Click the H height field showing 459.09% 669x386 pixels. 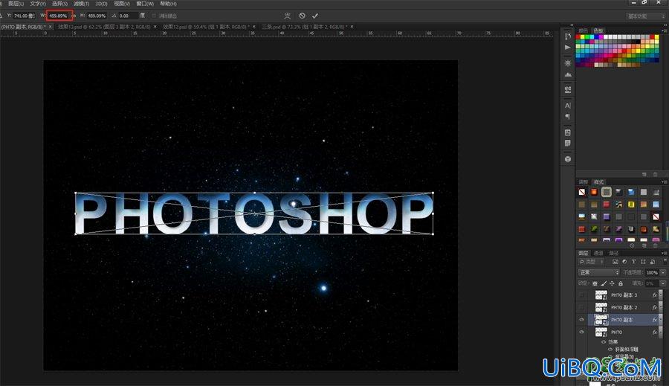click(x=97, y=16)
